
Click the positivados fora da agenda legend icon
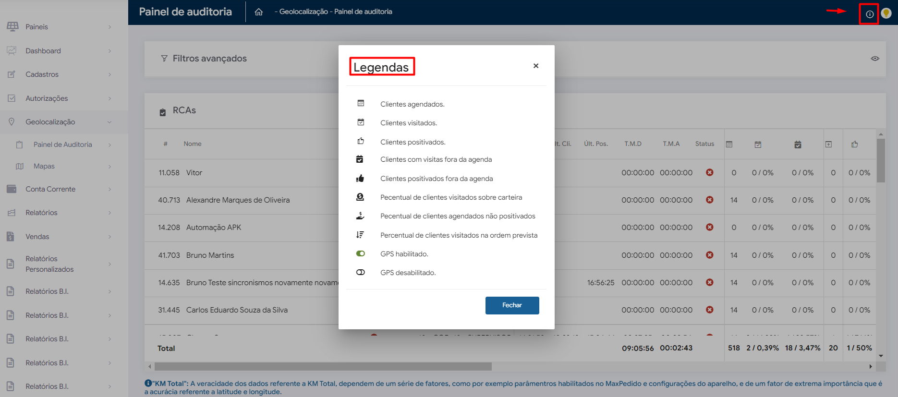click(360, 178)
